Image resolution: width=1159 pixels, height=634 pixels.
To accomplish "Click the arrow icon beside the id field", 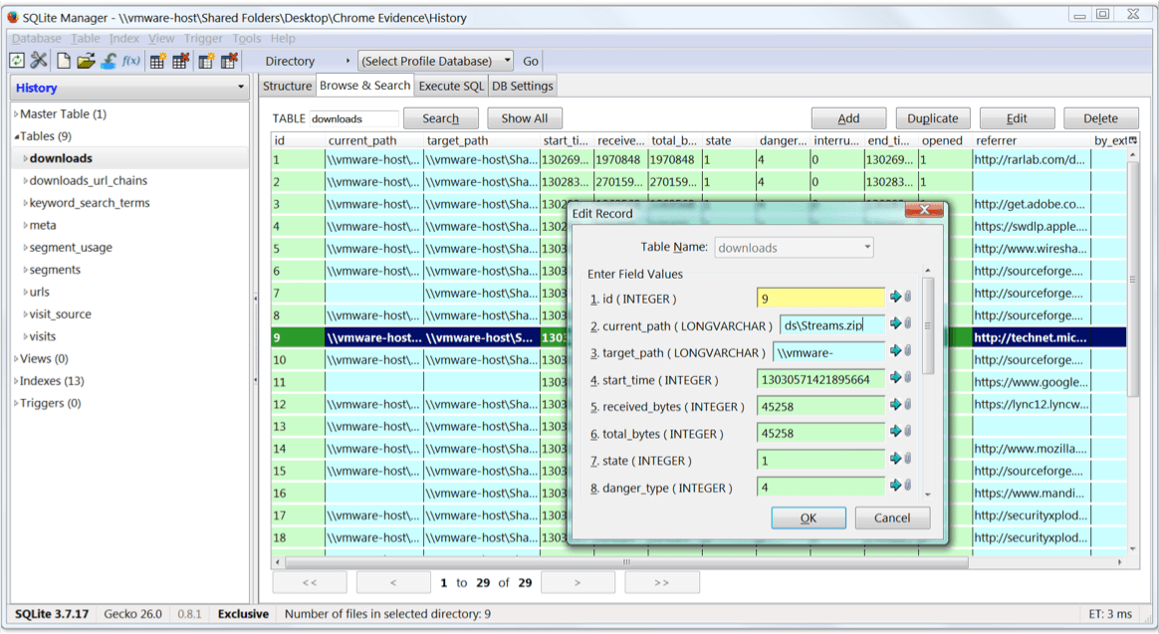I will pos(896,296).
